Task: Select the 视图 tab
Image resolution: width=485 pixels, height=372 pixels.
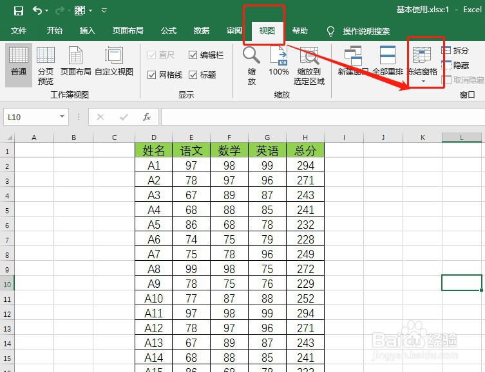Action: pyautogui.click(x=267, y=31)
